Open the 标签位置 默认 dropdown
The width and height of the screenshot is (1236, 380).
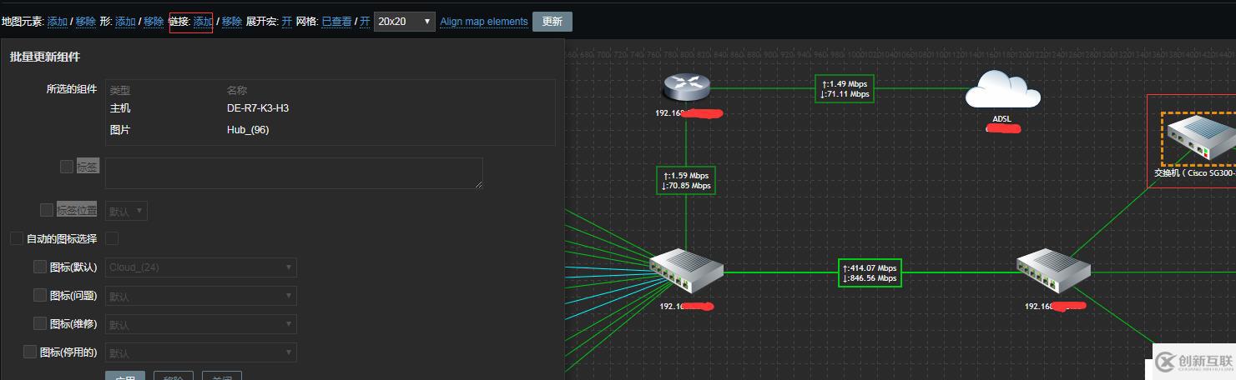point(126,211)
